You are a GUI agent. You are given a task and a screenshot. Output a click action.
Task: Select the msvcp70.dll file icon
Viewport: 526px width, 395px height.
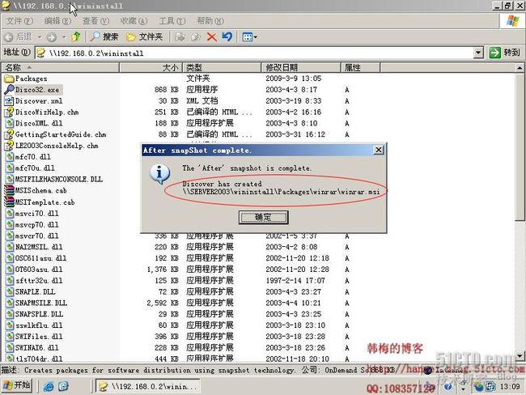coord(9,224)
